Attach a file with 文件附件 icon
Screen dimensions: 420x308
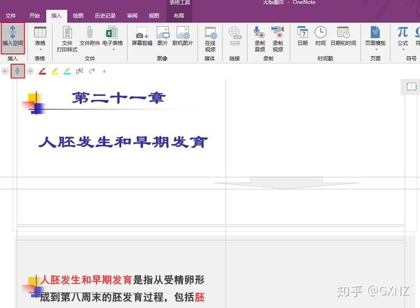90,36
